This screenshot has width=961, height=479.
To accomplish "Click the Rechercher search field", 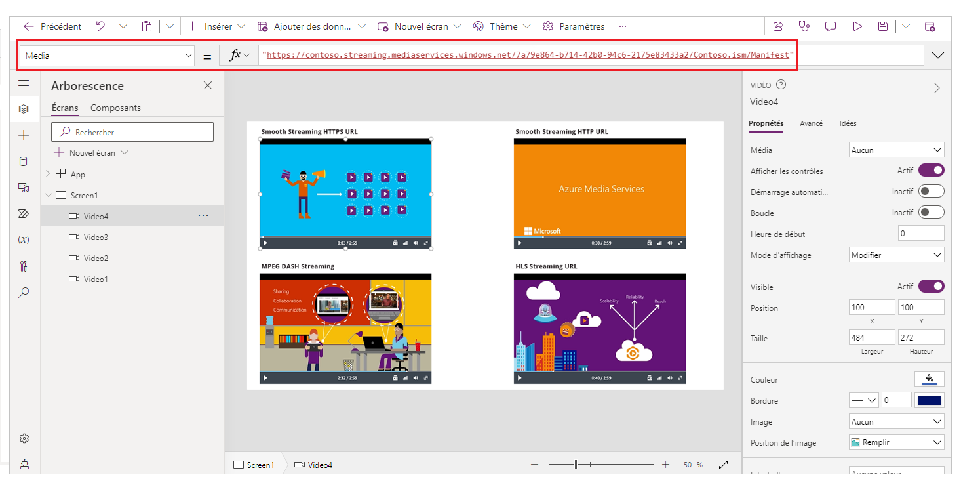I will pos(132,132).
